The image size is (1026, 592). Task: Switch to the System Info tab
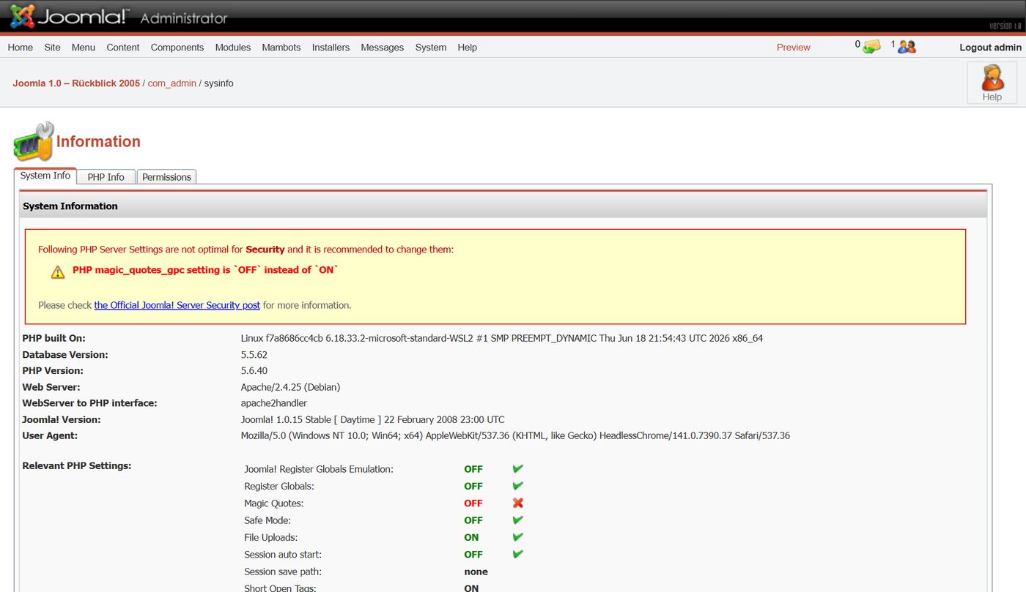[x=45, y=176]
